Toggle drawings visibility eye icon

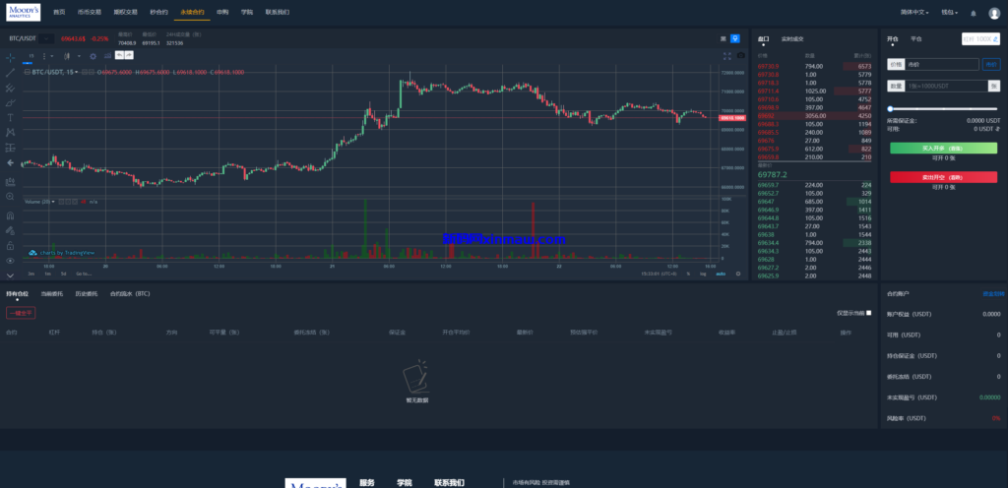point(10,261)
